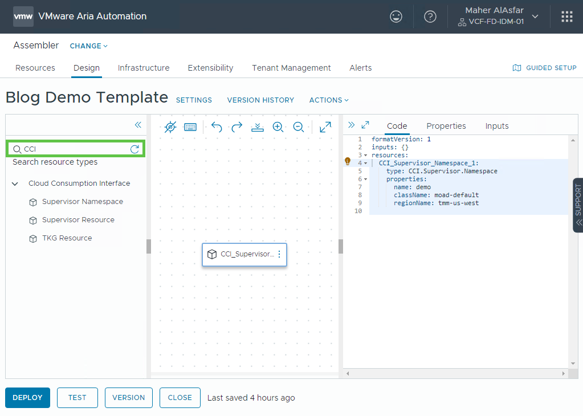Screen dimensions: 583x416
Task: Switch to the Properties tab
Action: click(446, 126)
